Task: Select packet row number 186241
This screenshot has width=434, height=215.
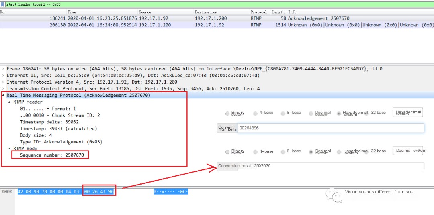Action: 217,18
